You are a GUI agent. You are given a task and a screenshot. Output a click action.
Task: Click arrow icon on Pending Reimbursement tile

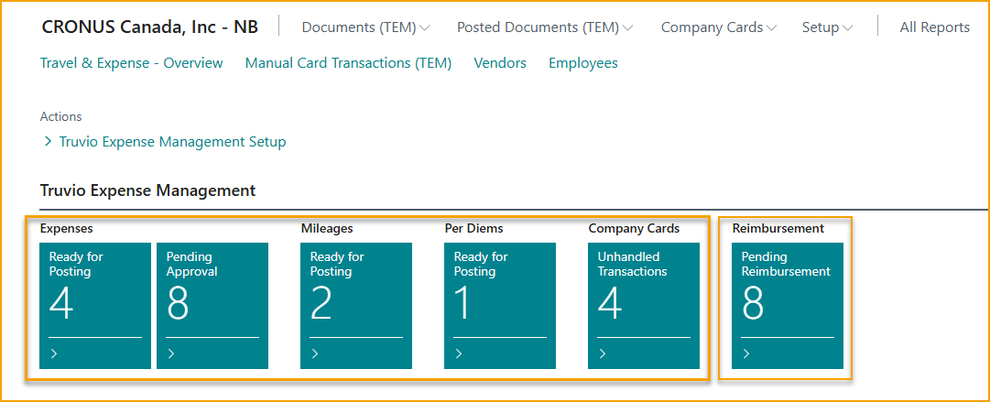coord(746,353)
